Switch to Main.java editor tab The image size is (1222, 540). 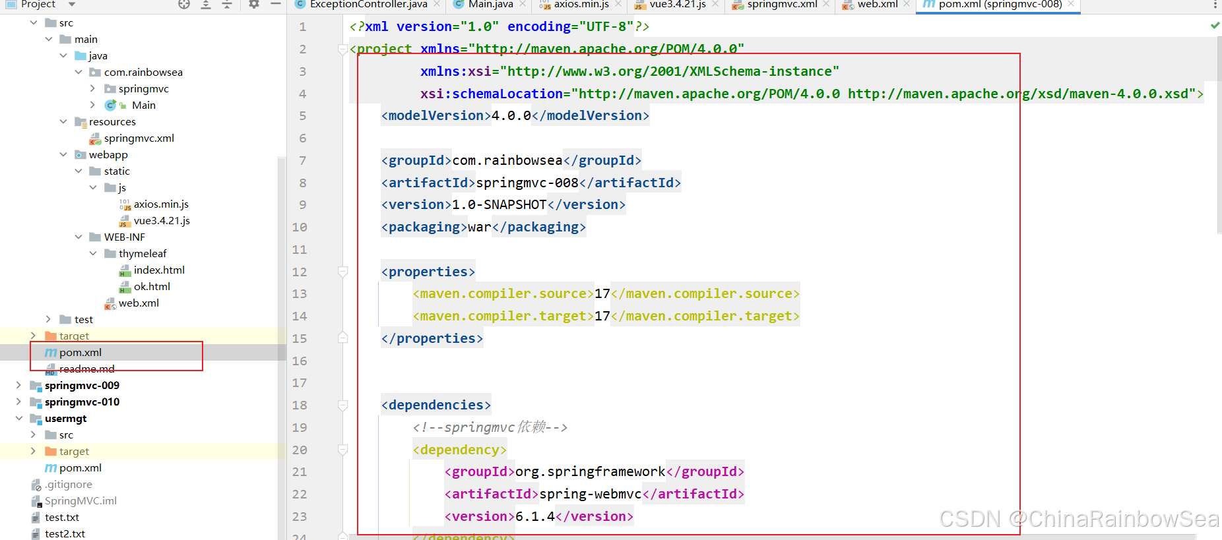(490, 5)
